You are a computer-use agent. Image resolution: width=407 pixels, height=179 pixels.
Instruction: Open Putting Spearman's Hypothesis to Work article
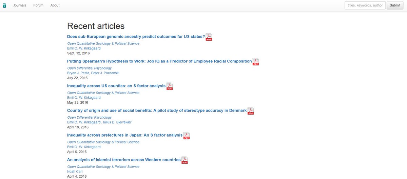tap(159, 61)
